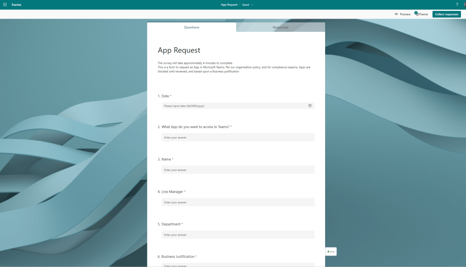Click the Name answer field
466x267 pixels.
pos(238,170)
